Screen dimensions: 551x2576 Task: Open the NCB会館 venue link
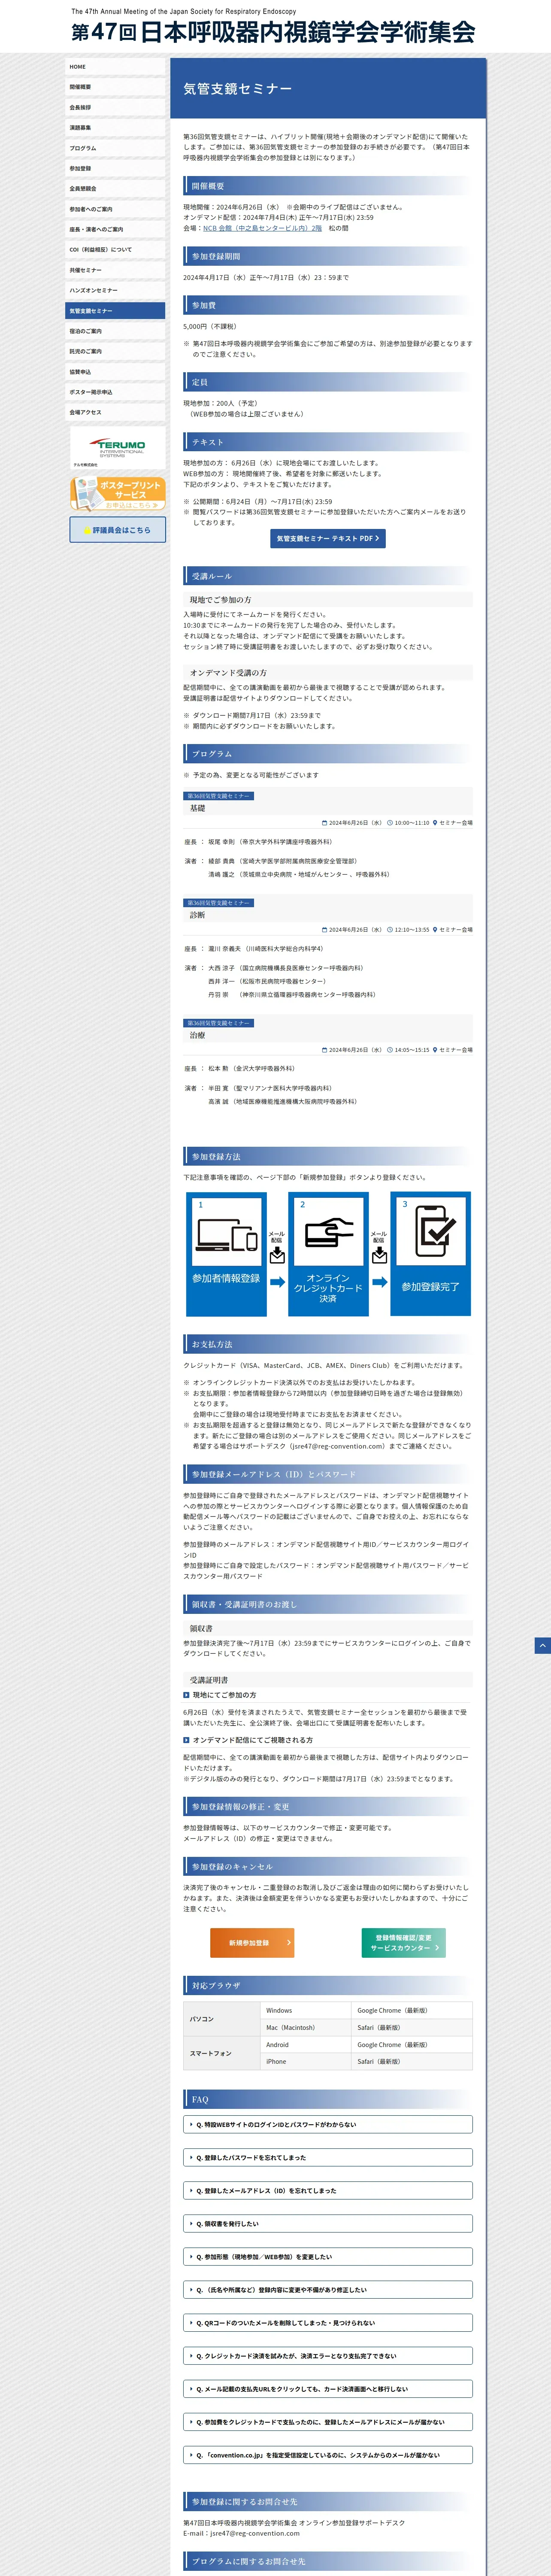click(x=262, y=228)
